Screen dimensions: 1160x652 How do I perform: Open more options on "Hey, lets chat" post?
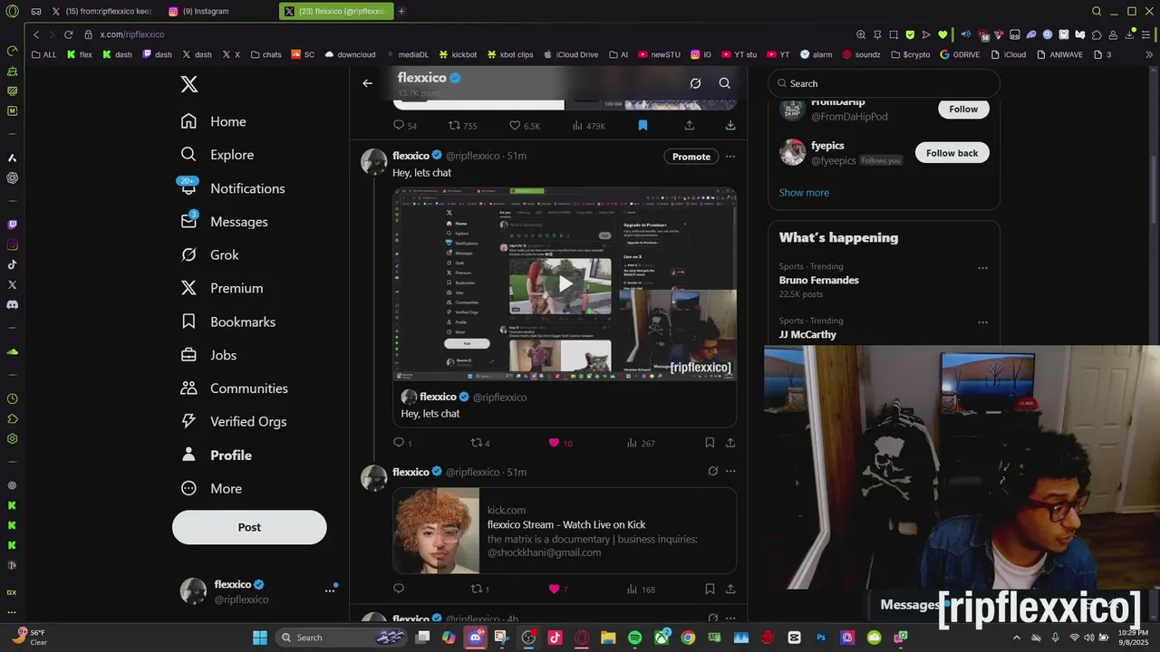click(x=730, y=156)
